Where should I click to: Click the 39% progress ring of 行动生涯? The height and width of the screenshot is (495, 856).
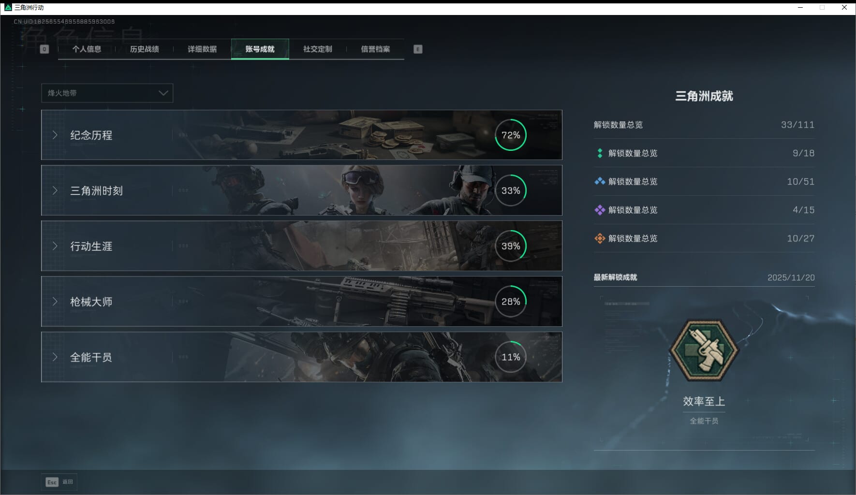coord(511,246)
